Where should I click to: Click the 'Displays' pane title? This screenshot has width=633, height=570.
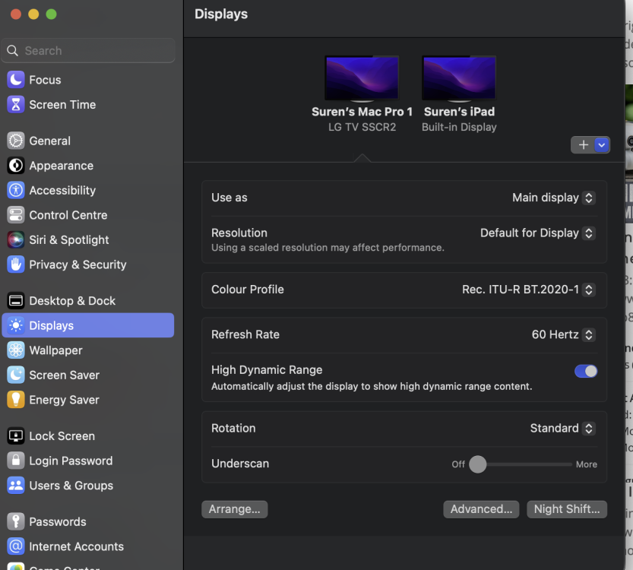tap(221, 14)
